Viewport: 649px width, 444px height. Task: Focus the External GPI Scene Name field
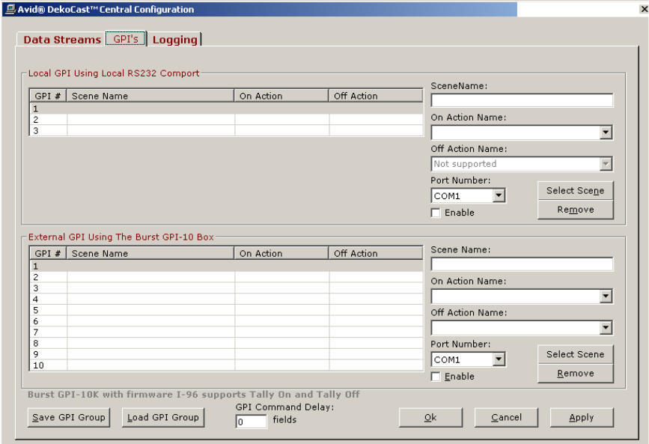point(522,264)
